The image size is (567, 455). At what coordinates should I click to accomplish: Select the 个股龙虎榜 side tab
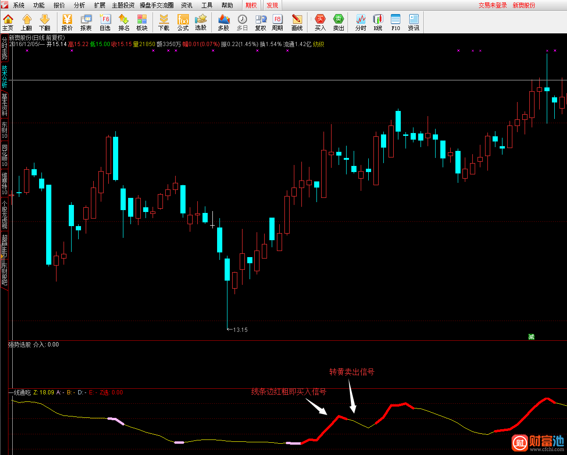(4, 215)
